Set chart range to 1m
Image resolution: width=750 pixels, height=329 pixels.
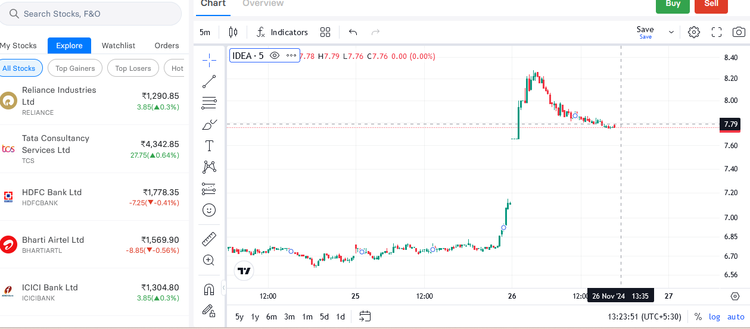click(x=307, y=317)
